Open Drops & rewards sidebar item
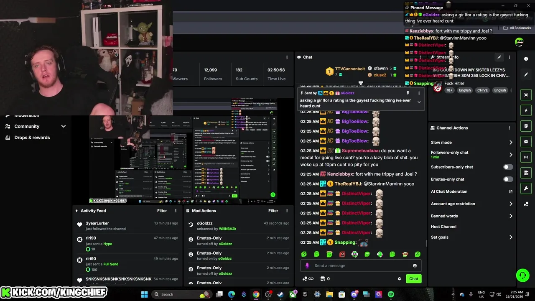 (x=32, y=138)
